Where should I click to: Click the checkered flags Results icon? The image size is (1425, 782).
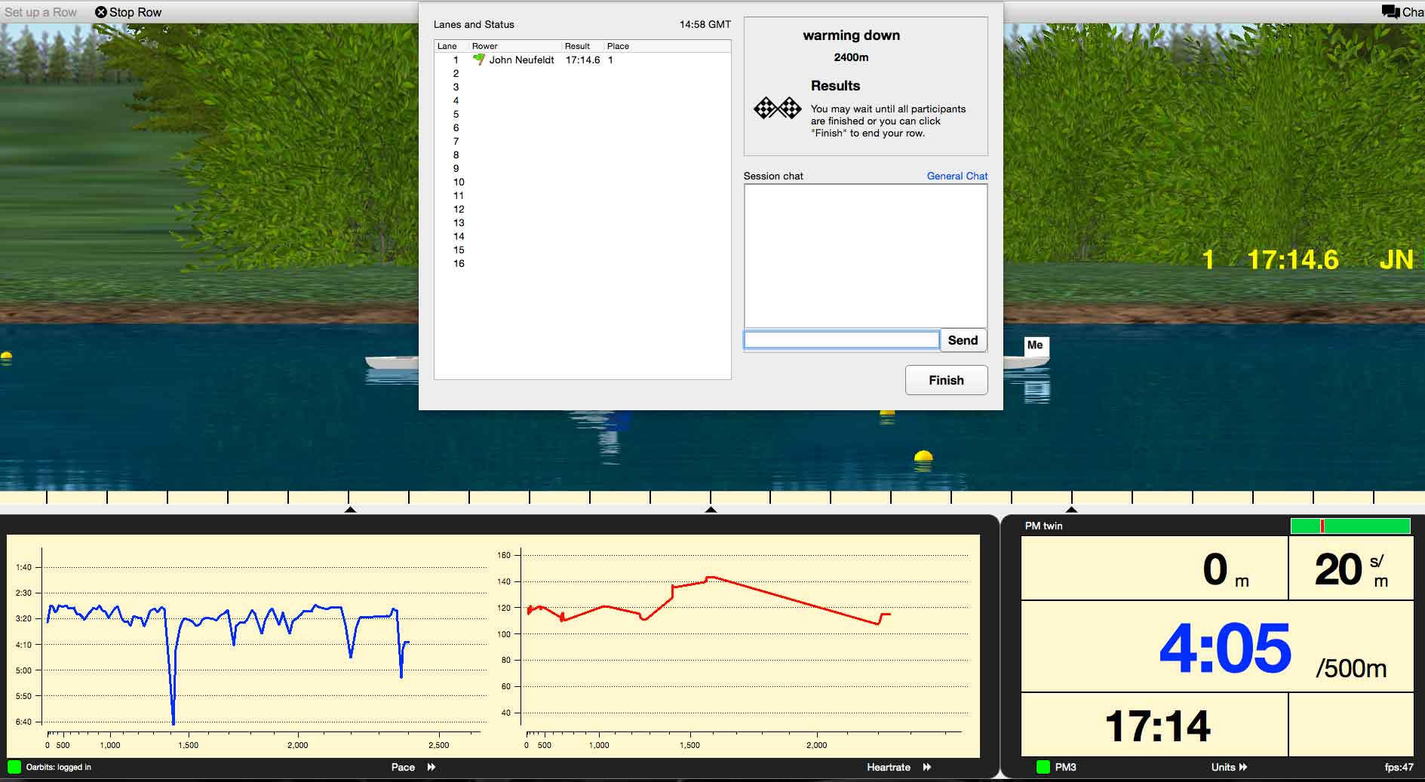(777, 108)
